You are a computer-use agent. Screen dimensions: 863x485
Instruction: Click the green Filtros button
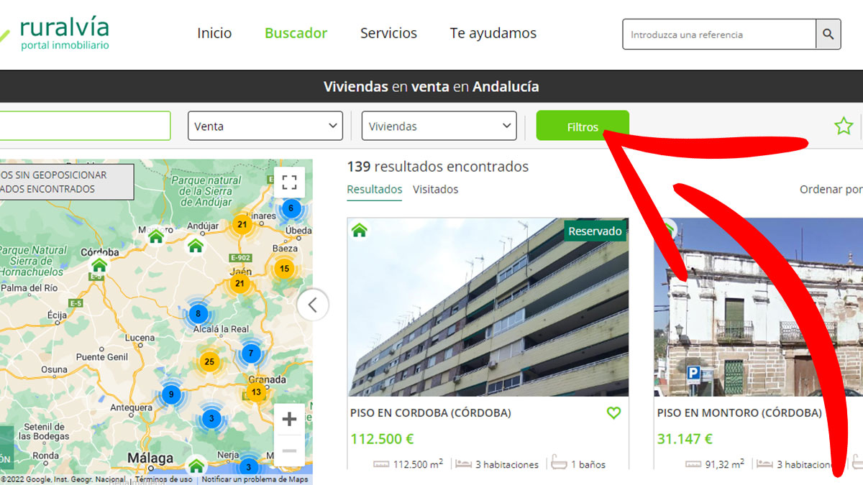(582, 126)
